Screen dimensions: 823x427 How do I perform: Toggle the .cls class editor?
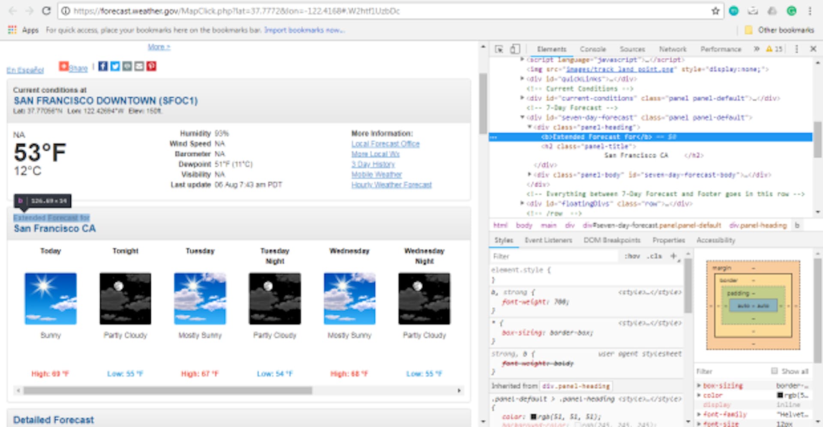[655, 256]
